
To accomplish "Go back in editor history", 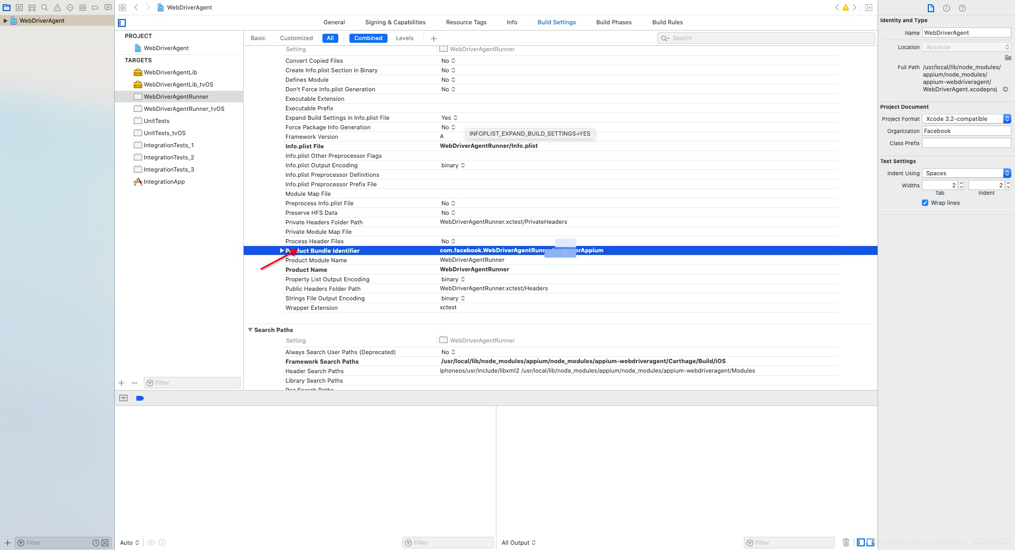I will tap(136, 7).
